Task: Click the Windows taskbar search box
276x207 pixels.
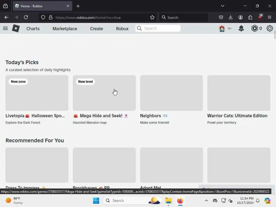Action: point(132,201)
